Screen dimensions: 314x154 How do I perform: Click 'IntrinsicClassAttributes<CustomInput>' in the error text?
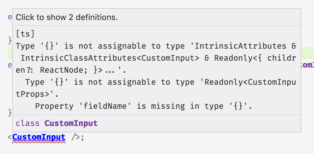pos(110,58)
